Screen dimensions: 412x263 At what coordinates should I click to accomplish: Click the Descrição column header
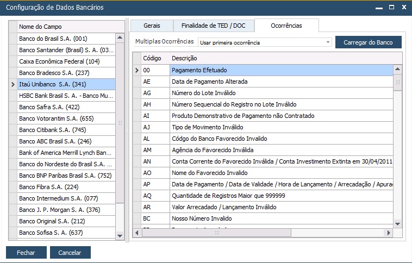[x=286, y=58]
